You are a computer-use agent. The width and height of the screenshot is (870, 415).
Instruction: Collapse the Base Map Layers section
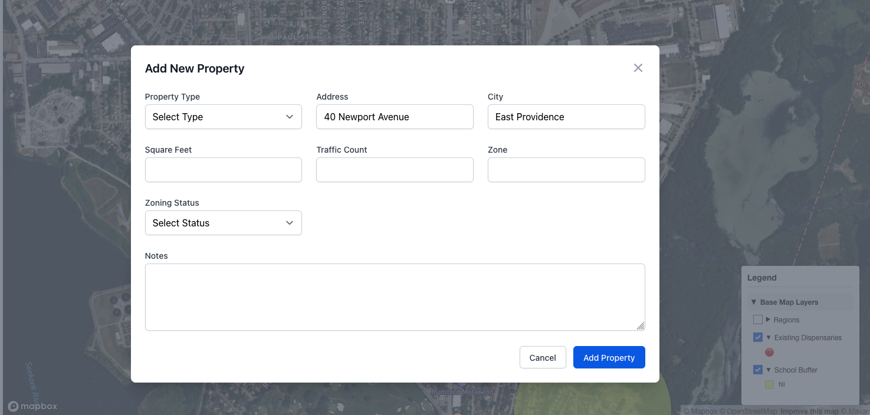pyautogui.click(x=754, y=302)
